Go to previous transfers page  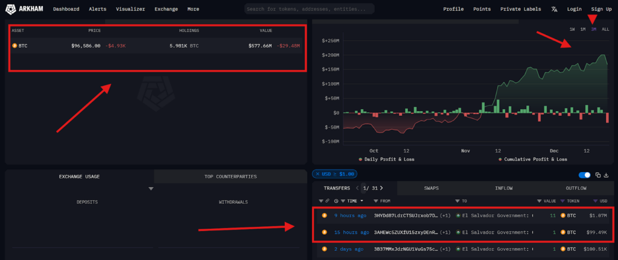pos(357,188)
